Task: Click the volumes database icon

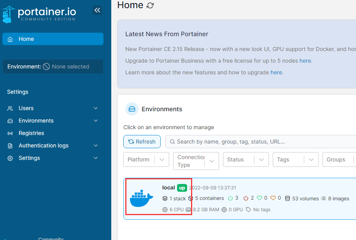Action: pos(288,198)
